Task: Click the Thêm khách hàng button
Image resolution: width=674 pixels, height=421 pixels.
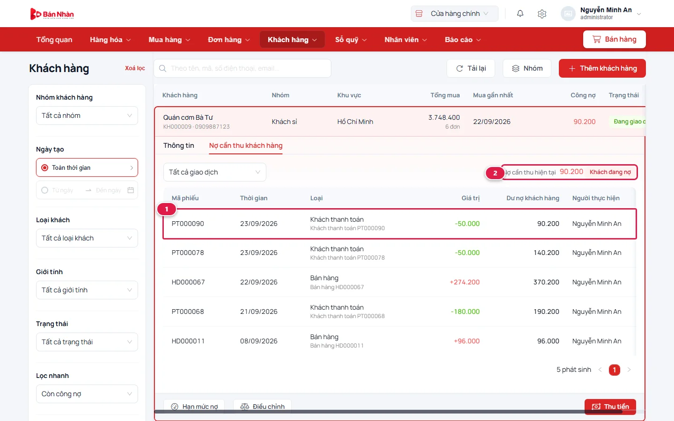Action: point(602,68)
